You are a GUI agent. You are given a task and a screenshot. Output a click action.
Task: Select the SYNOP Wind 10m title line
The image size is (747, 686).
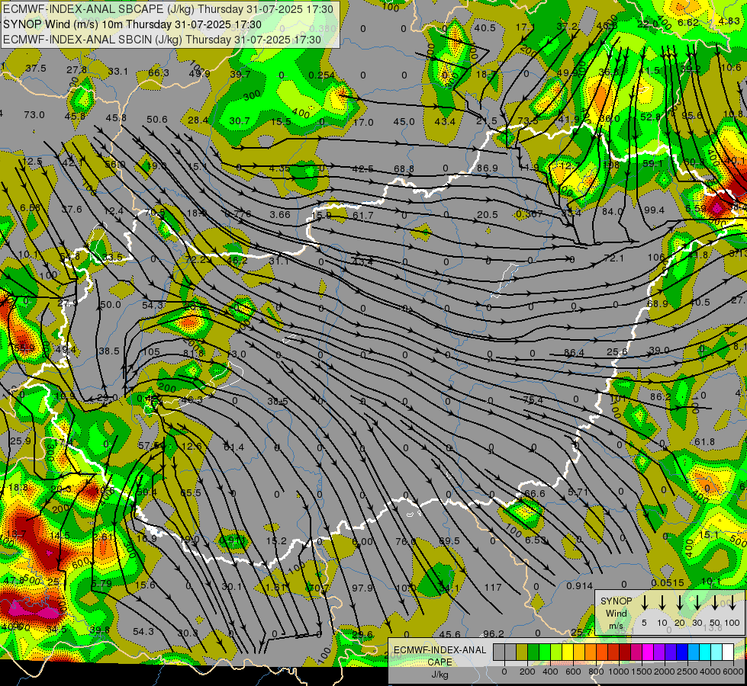tap(132, 24)
